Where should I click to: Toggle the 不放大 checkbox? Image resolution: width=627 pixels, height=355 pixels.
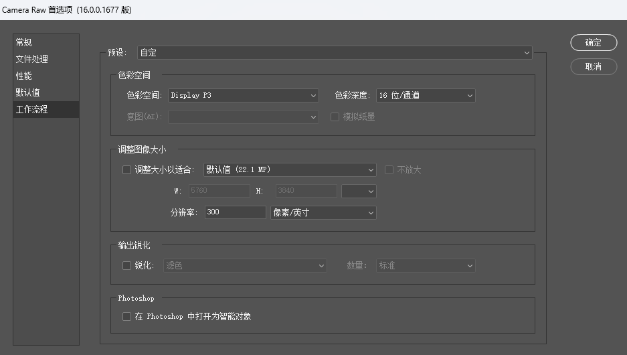(389, 169)
